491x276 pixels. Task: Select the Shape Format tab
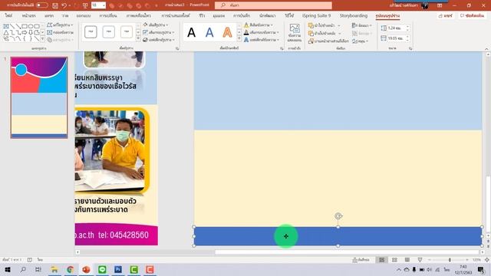pos(387,15)
